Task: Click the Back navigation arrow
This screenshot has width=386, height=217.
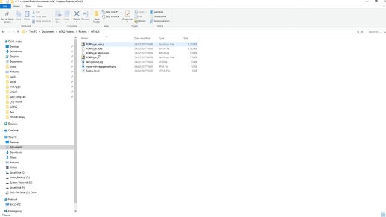Action: [x=3, y=32]
